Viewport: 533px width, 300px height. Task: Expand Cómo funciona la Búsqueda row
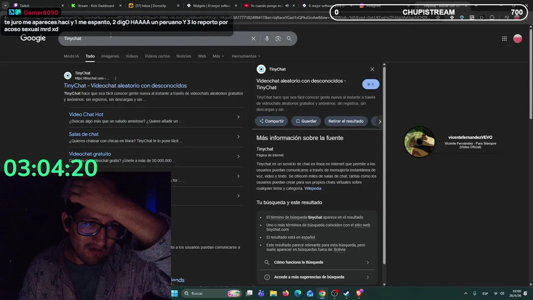[x=317, y=262]
